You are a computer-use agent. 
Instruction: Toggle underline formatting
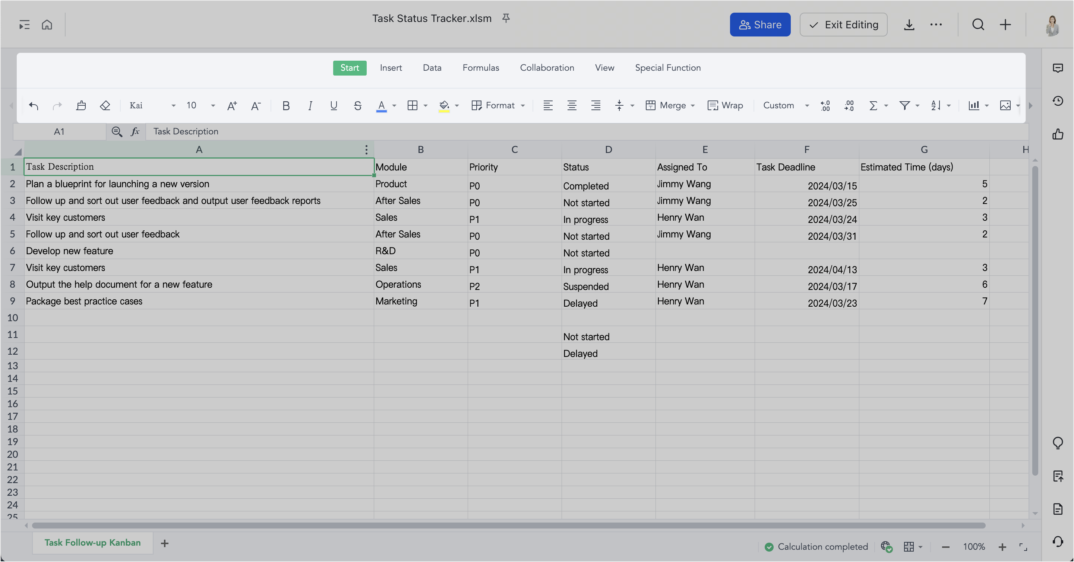(x=334, y=106)
